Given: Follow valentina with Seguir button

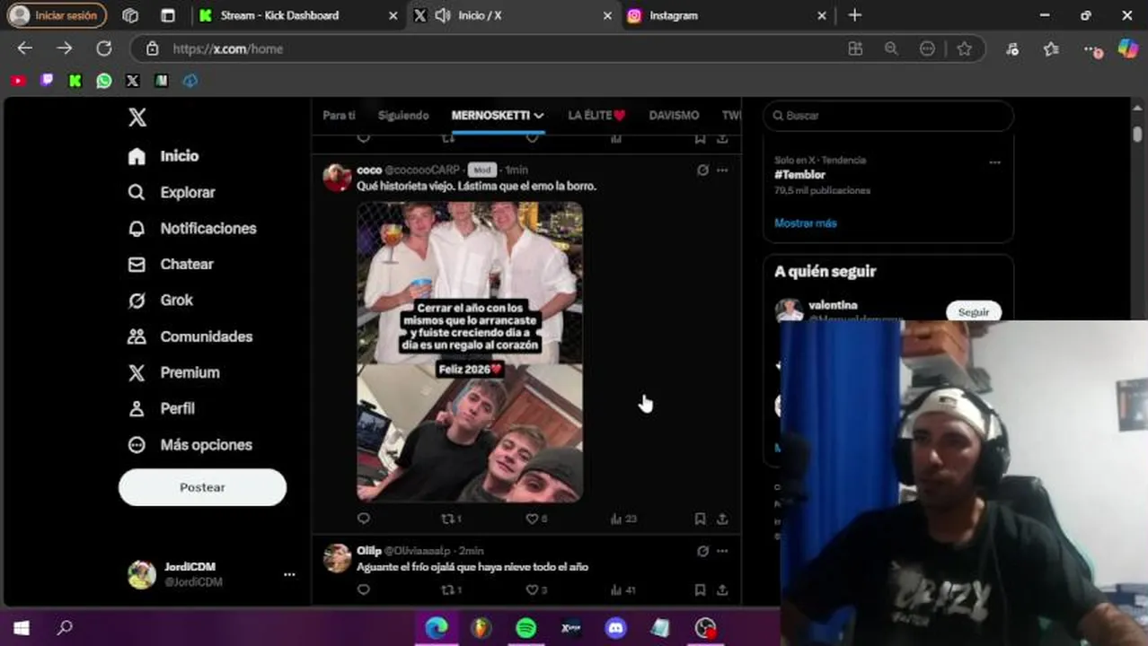Looking at the screenshot, I should pyautogui.click(x=974, y=311).
